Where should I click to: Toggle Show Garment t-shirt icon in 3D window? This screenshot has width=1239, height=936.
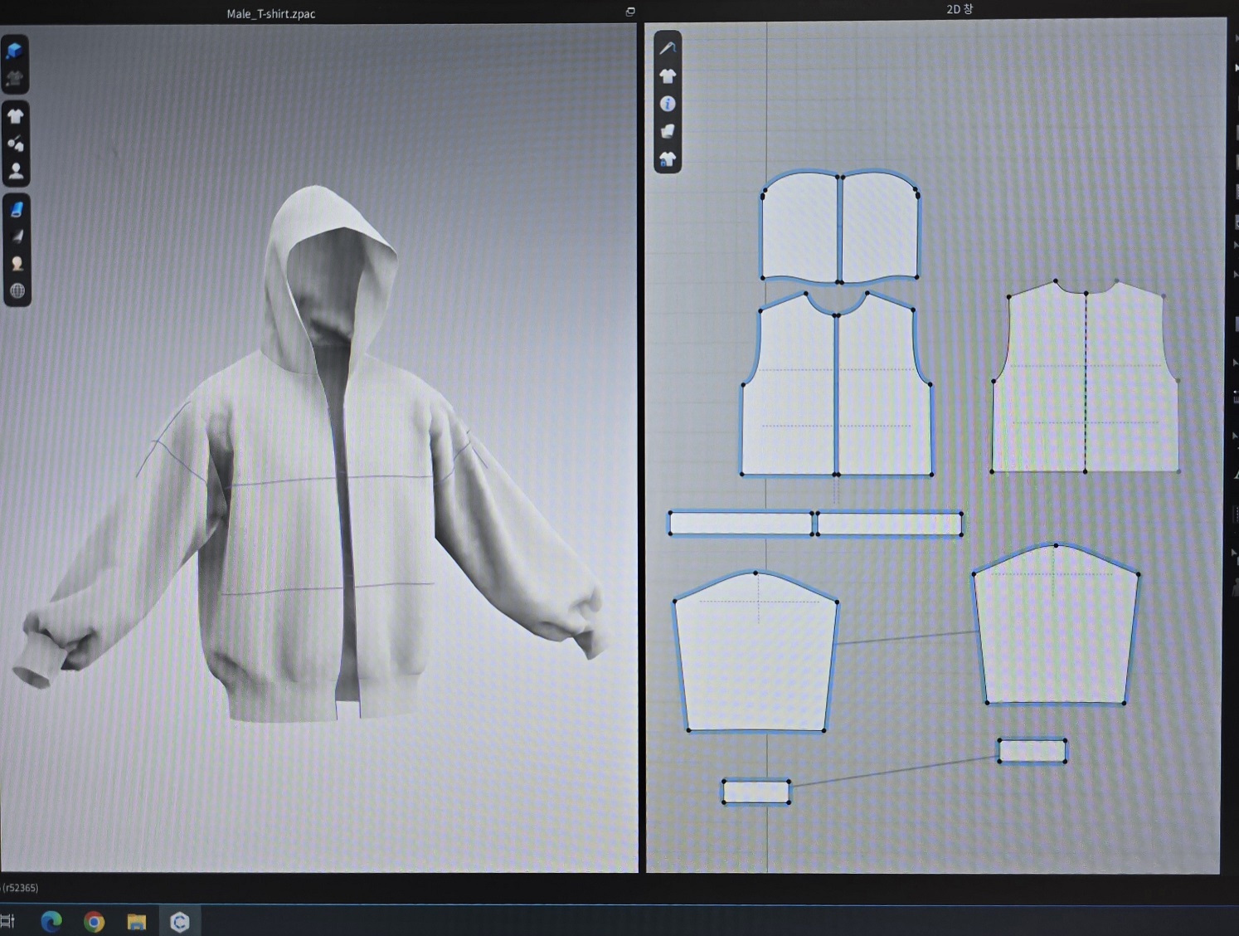tap(15, 116)
